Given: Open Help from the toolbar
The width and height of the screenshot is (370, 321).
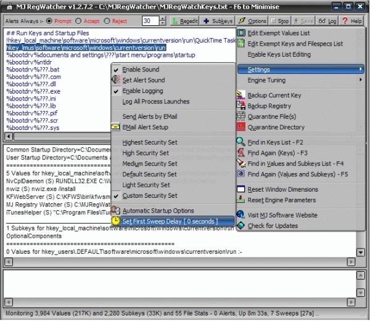Looking at the screenshot, I should pyautogui.click(x=352, y=21).
